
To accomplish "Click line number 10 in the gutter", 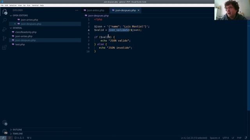I will pyautogui.click(x=88, y=51).
